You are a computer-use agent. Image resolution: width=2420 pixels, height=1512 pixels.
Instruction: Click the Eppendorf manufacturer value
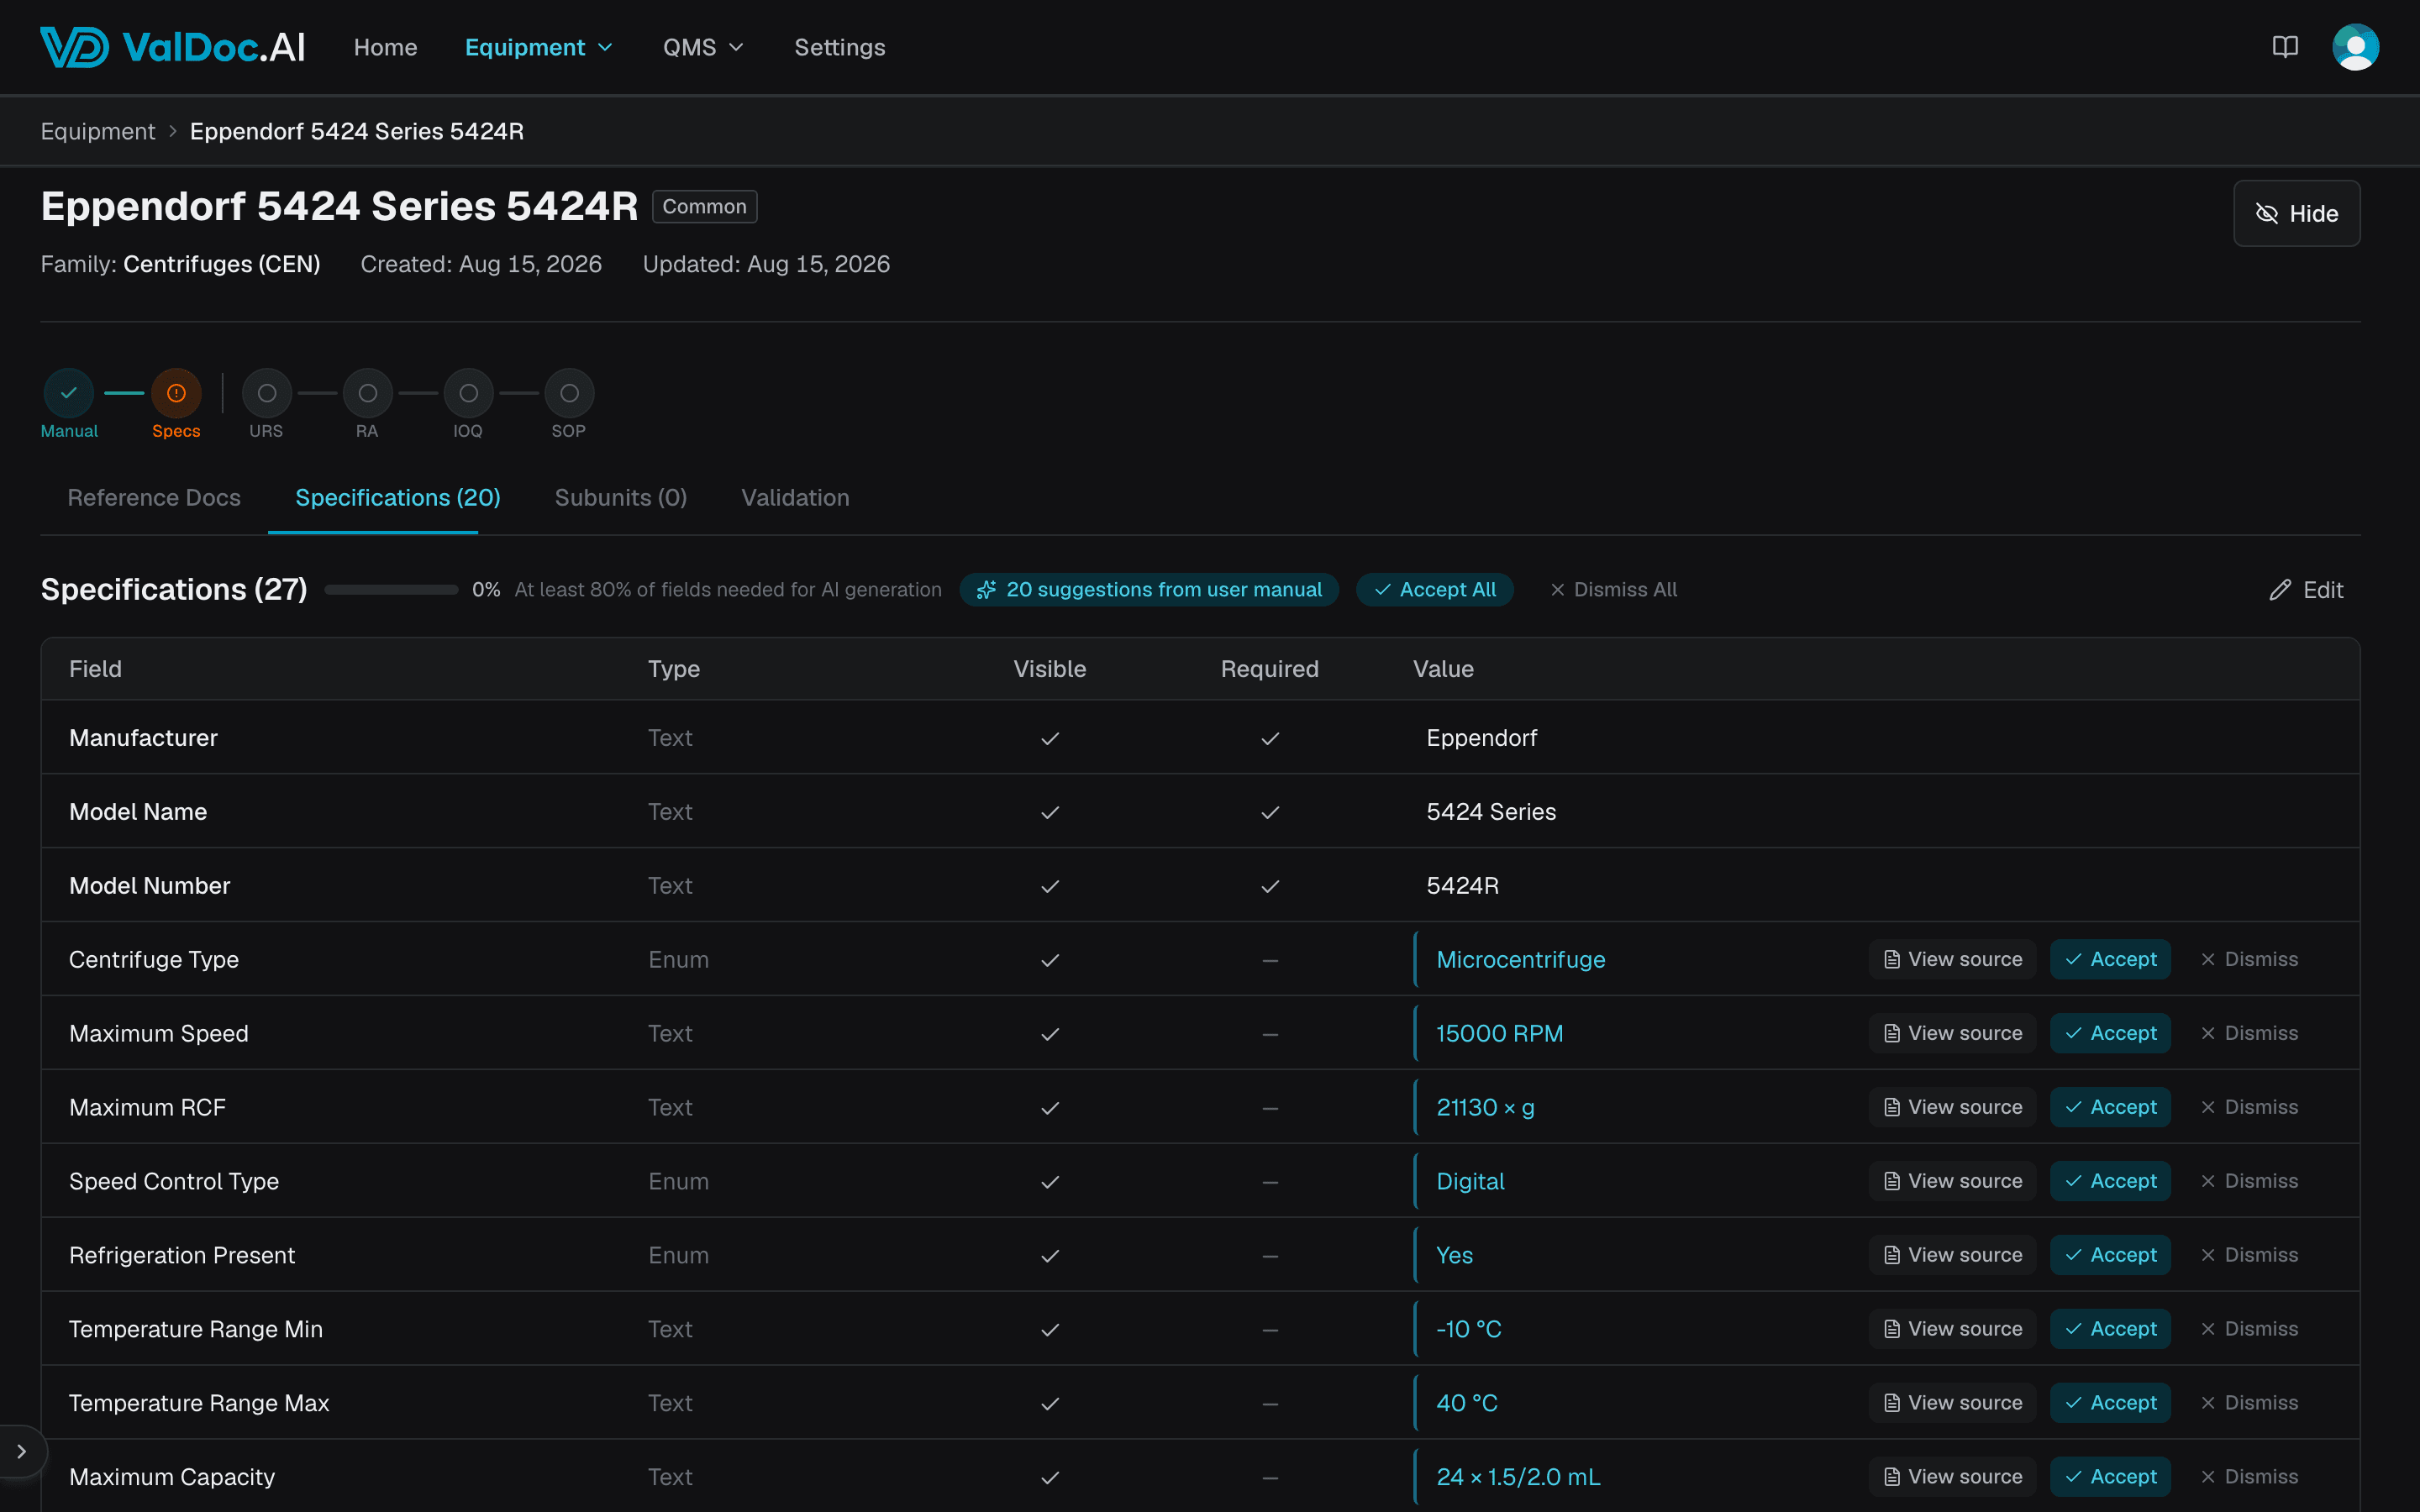coord(1481,738)
